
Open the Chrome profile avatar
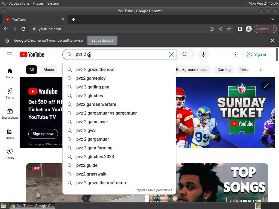click(248, 29)
